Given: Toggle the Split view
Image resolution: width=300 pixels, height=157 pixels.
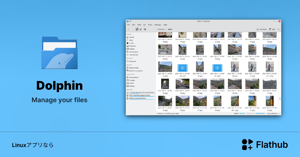Looking at the screenshot, I should pos(272,29).
